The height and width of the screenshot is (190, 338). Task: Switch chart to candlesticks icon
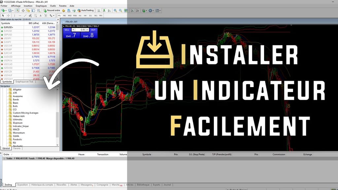104,10
